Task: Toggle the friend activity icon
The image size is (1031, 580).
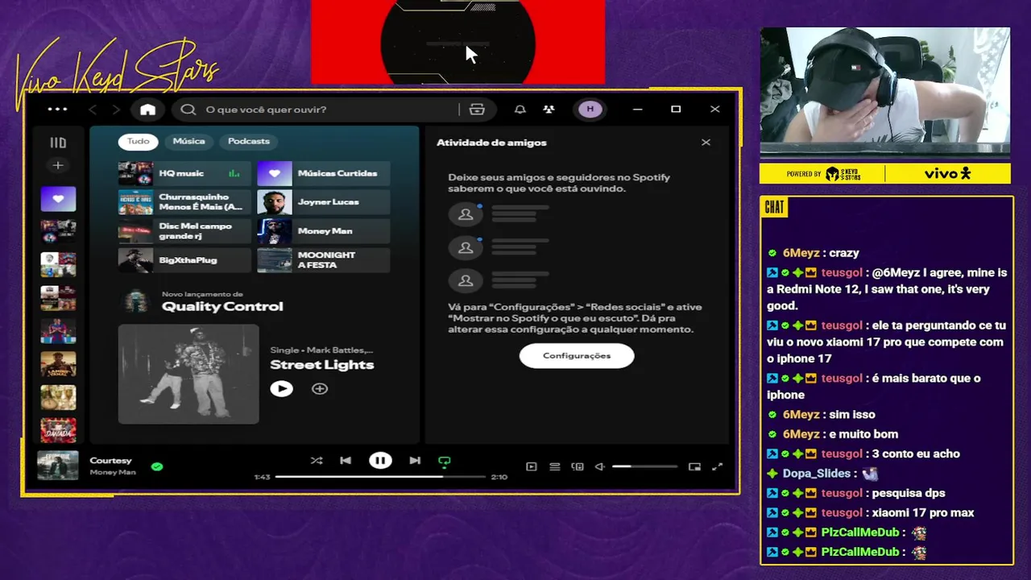Action: coord(549,110)
